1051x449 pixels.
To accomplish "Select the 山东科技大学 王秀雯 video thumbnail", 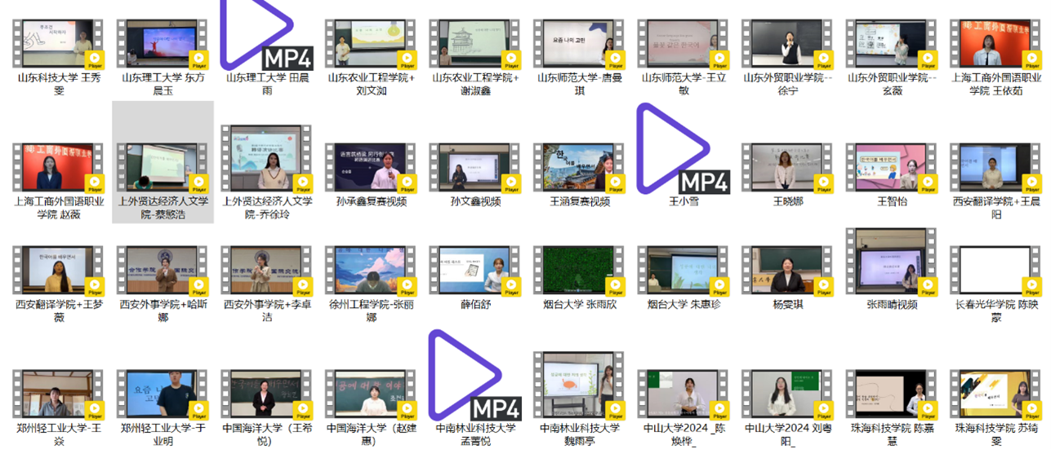I will pyautogui.click(x=59, y=44).
